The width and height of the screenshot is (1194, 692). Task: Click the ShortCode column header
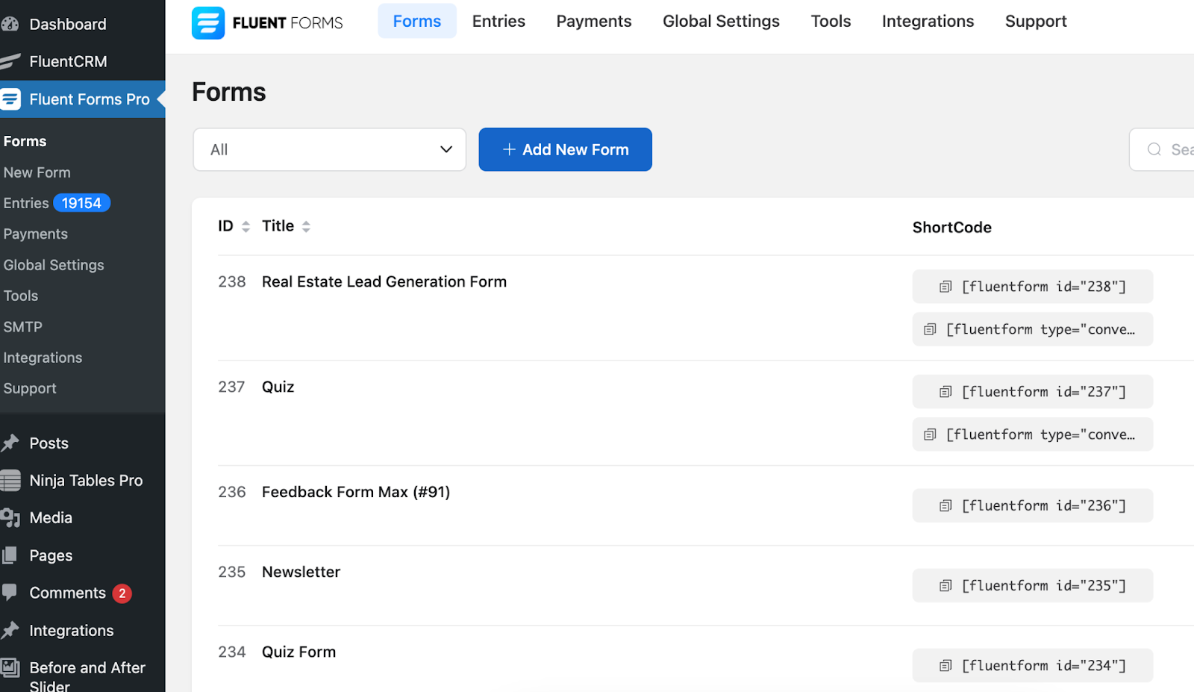(x=952, y=228)
